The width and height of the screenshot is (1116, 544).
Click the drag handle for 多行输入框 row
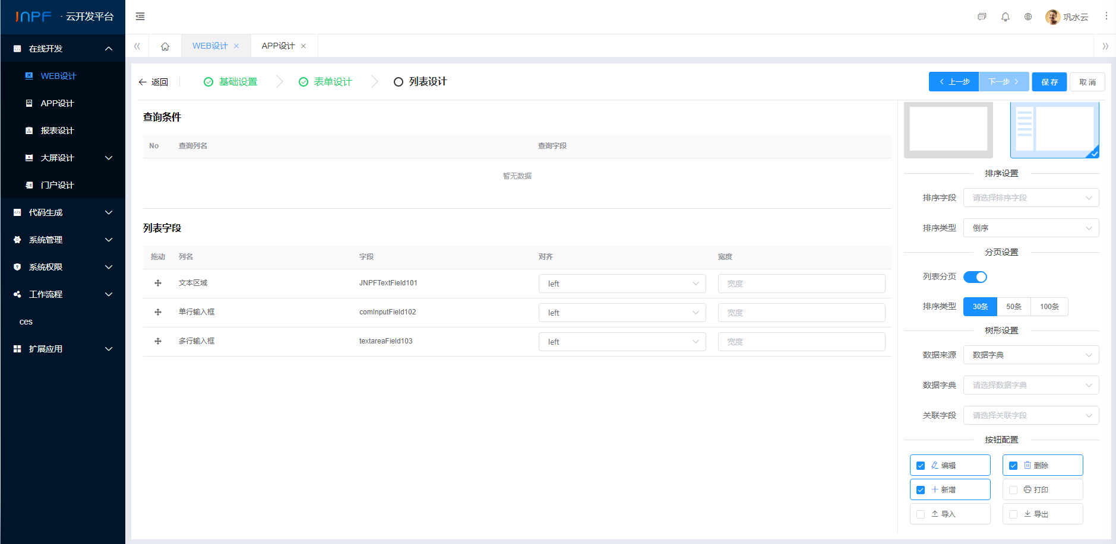(158, 341)
